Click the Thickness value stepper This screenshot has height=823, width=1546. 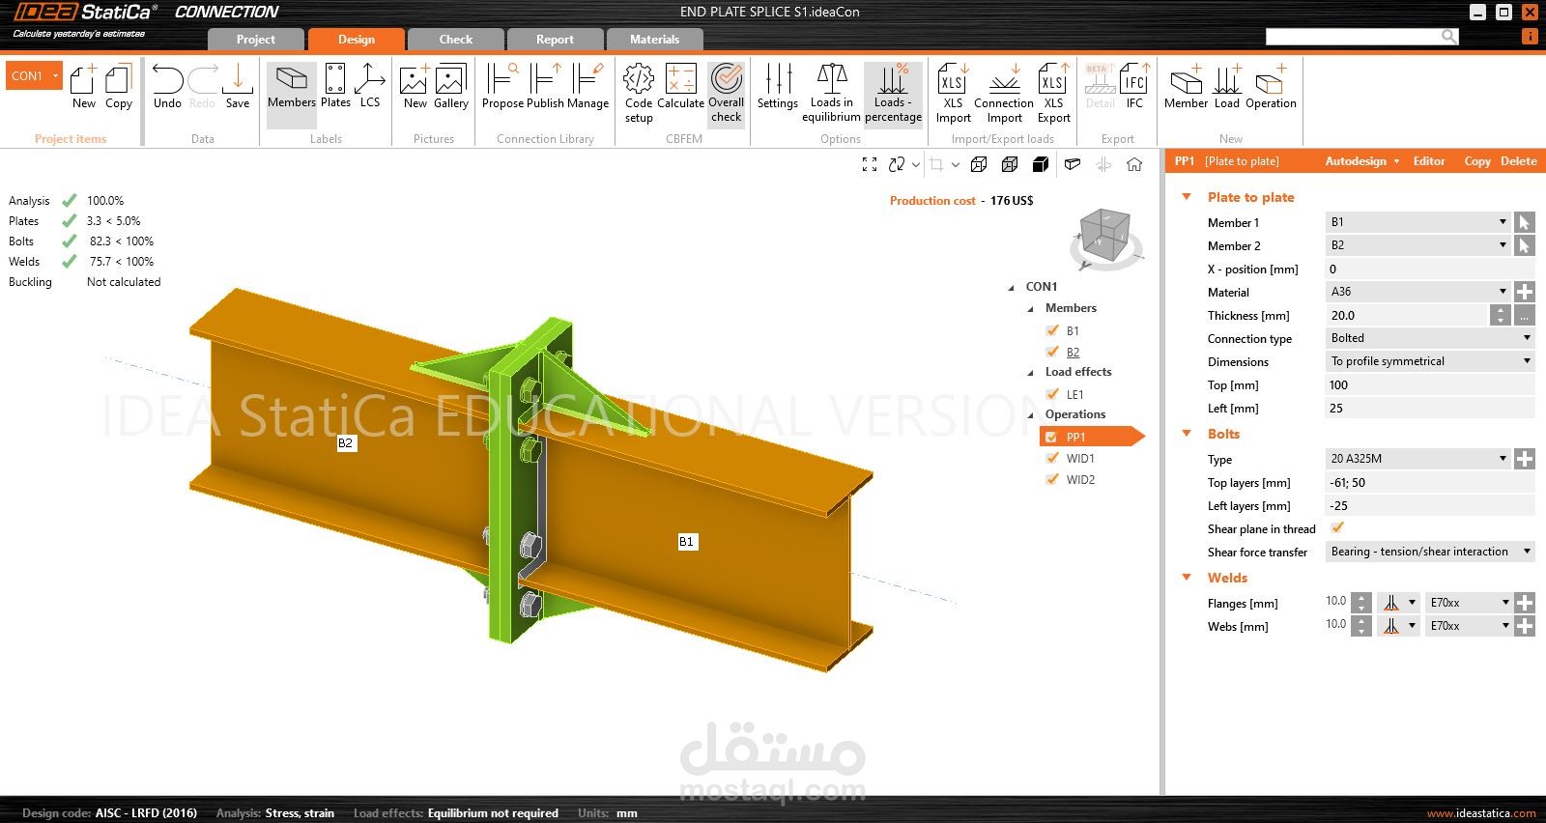pyautogui.click(x=1500, y=315)
